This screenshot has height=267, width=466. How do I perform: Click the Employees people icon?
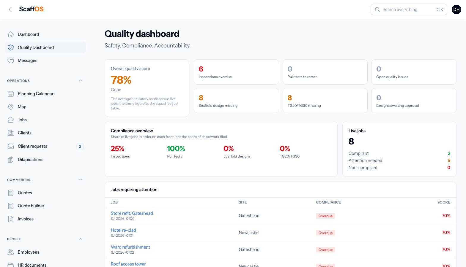[11, 252]
